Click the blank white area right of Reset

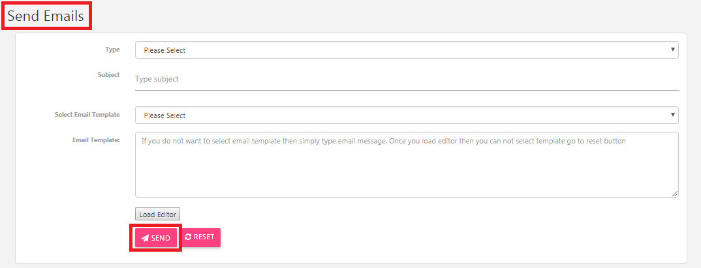pos(447,237)
